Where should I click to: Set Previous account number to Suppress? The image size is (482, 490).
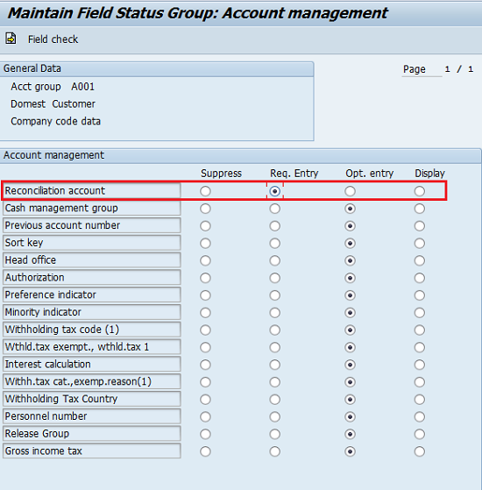pos(205,225)
